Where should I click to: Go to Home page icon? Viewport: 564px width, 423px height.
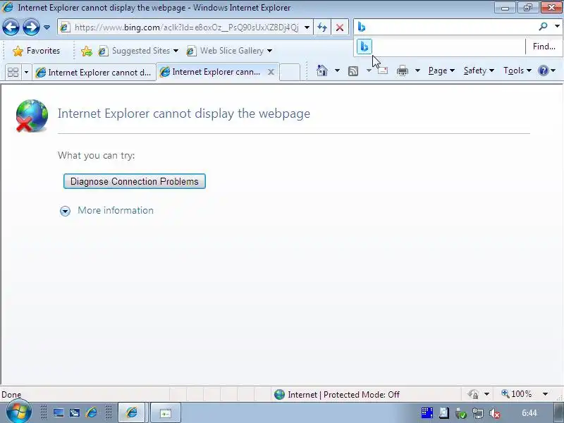322,70
